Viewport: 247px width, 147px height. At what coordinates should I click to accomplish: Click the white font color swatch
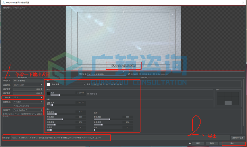point(48,85)
